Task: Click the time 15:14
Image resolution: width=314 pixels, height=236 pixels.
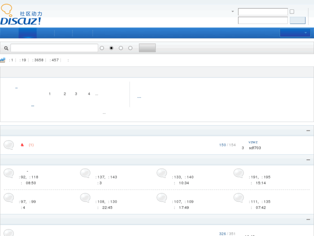Action: [x=261, y=183]
